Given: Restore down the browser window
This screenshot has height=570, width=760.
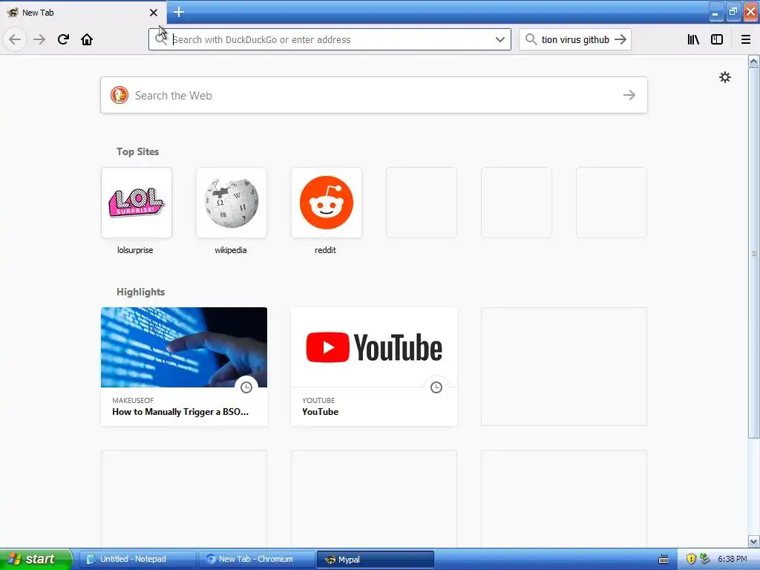Looking at the screenshot, I should click(x=733, y=12).
